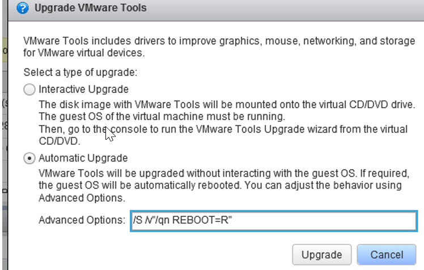This screenshot has height=270, width=424.
Task: Click the "disk image with VMware Tools" sentence
Action: 227,105
